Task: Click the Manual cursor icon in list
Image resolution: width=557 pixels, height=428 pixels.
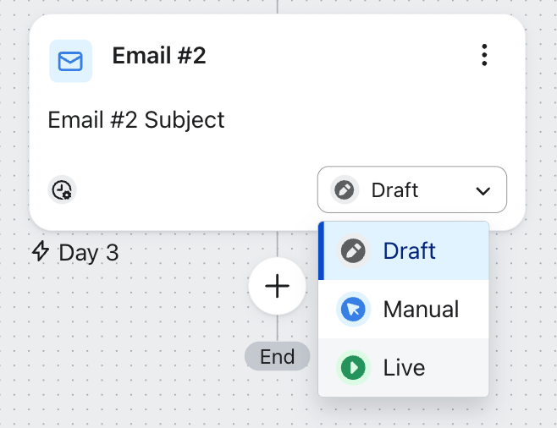Action: click(353, 310)
